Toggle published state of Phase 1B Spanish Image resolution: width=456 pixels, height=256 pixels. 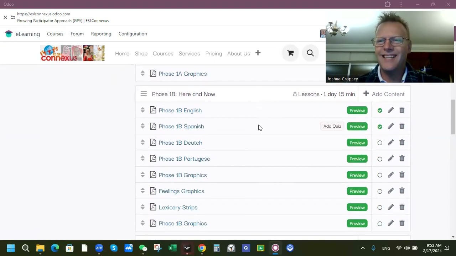tap(380, 127)
